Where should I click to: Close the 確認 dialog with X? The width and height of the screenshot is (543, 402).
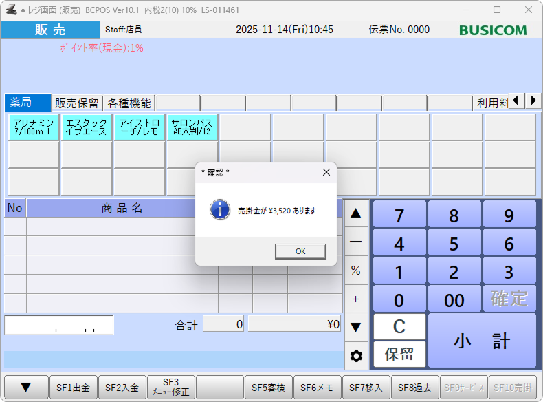tap(326, 172)
